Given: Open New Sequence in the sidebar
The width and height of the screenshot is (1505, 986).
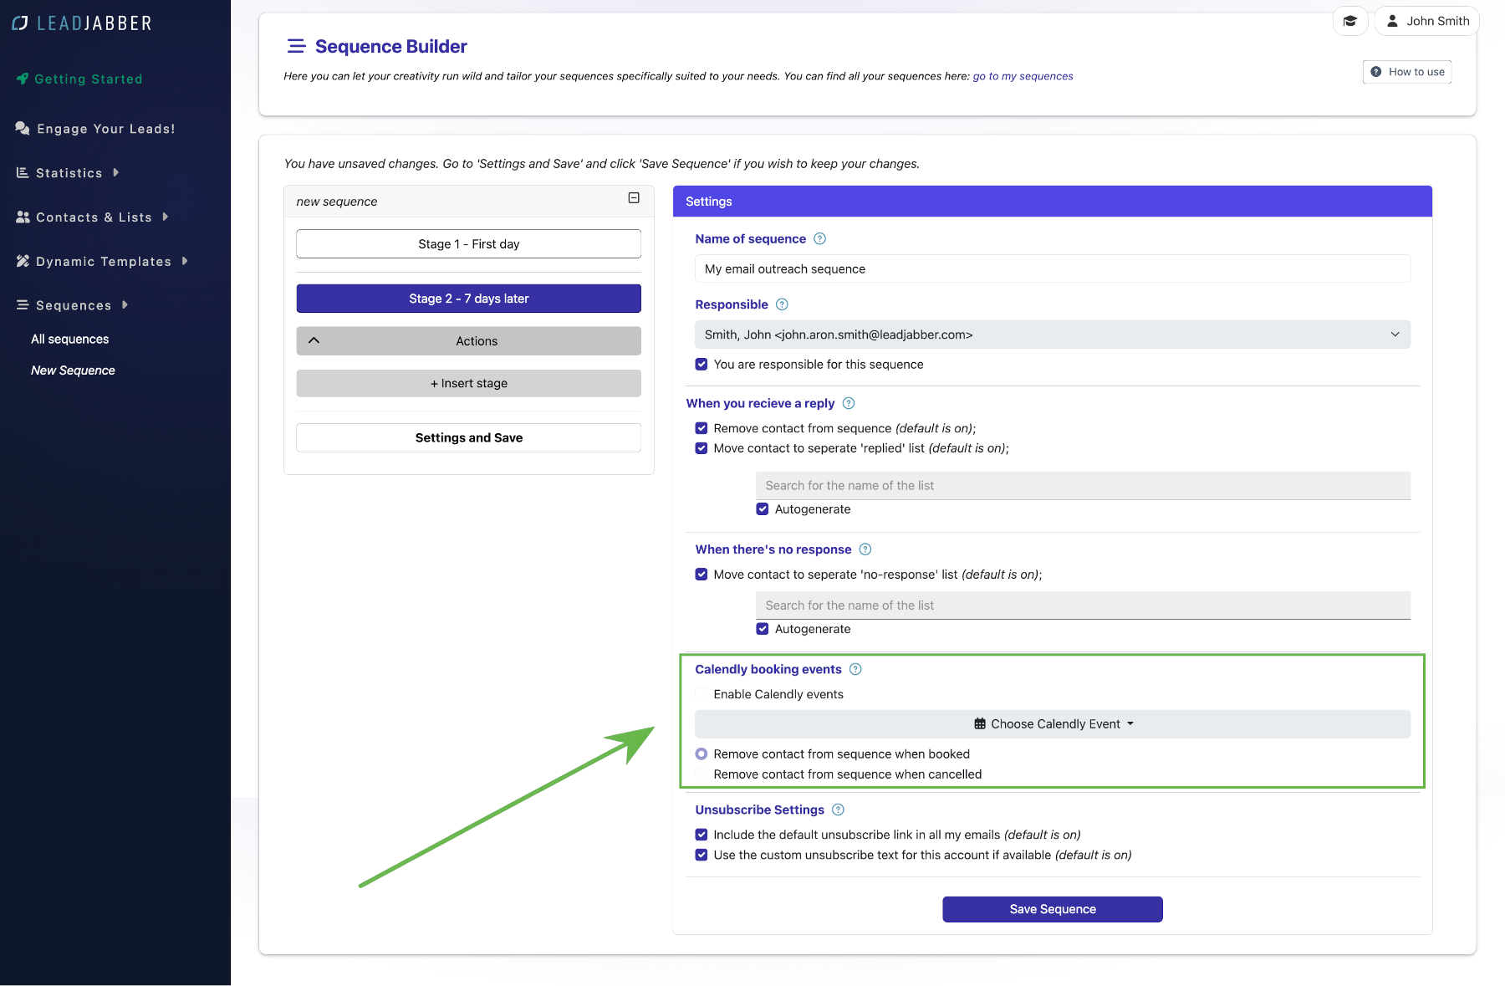Looking at the screenshot, I should pyautogui.click(x=73, y=370).
